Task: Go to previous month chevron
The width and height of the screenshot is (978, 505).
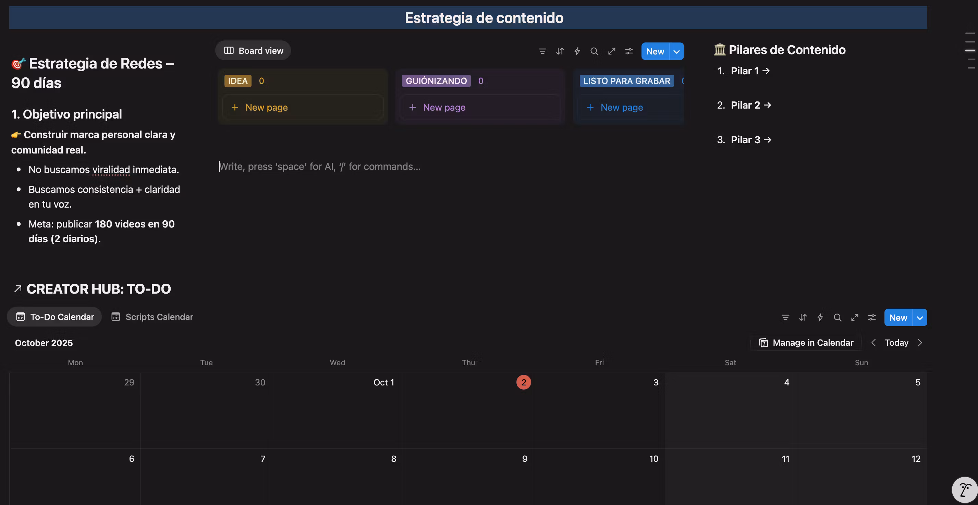Action: [873, 343]
